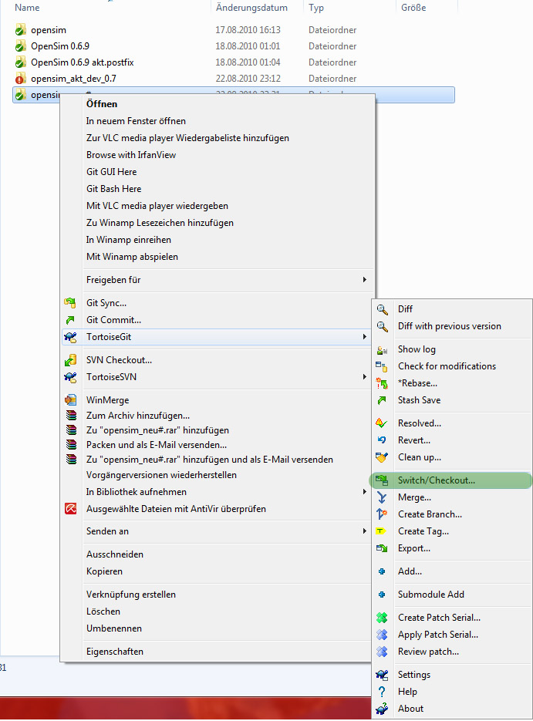Select the OpenSim 0.6.9 akt.postfix folder
Viewport: 533px width, 721px height.
click(x=233, y=62)
